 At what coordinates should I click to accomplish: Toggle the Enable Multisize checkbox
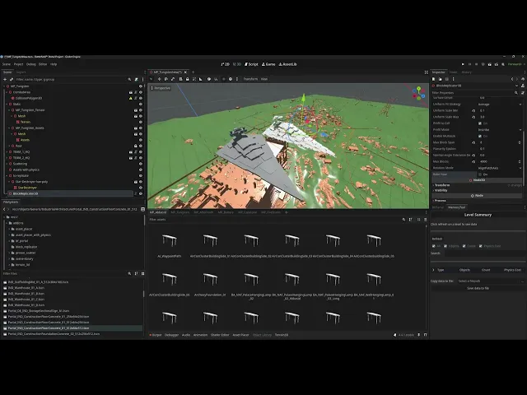pyautogui.click(x=480, y=136)
